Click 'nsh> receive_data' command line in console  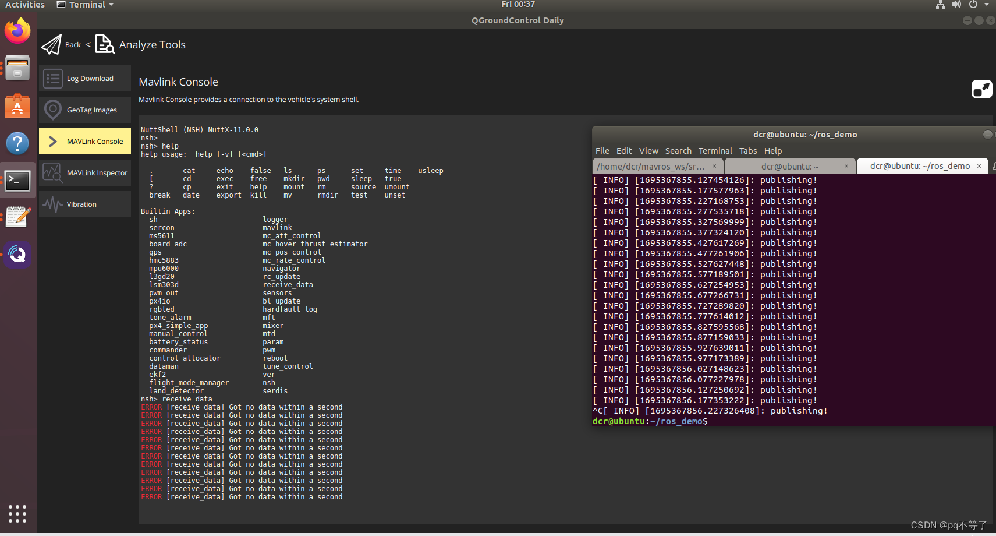tap(176, 399)
